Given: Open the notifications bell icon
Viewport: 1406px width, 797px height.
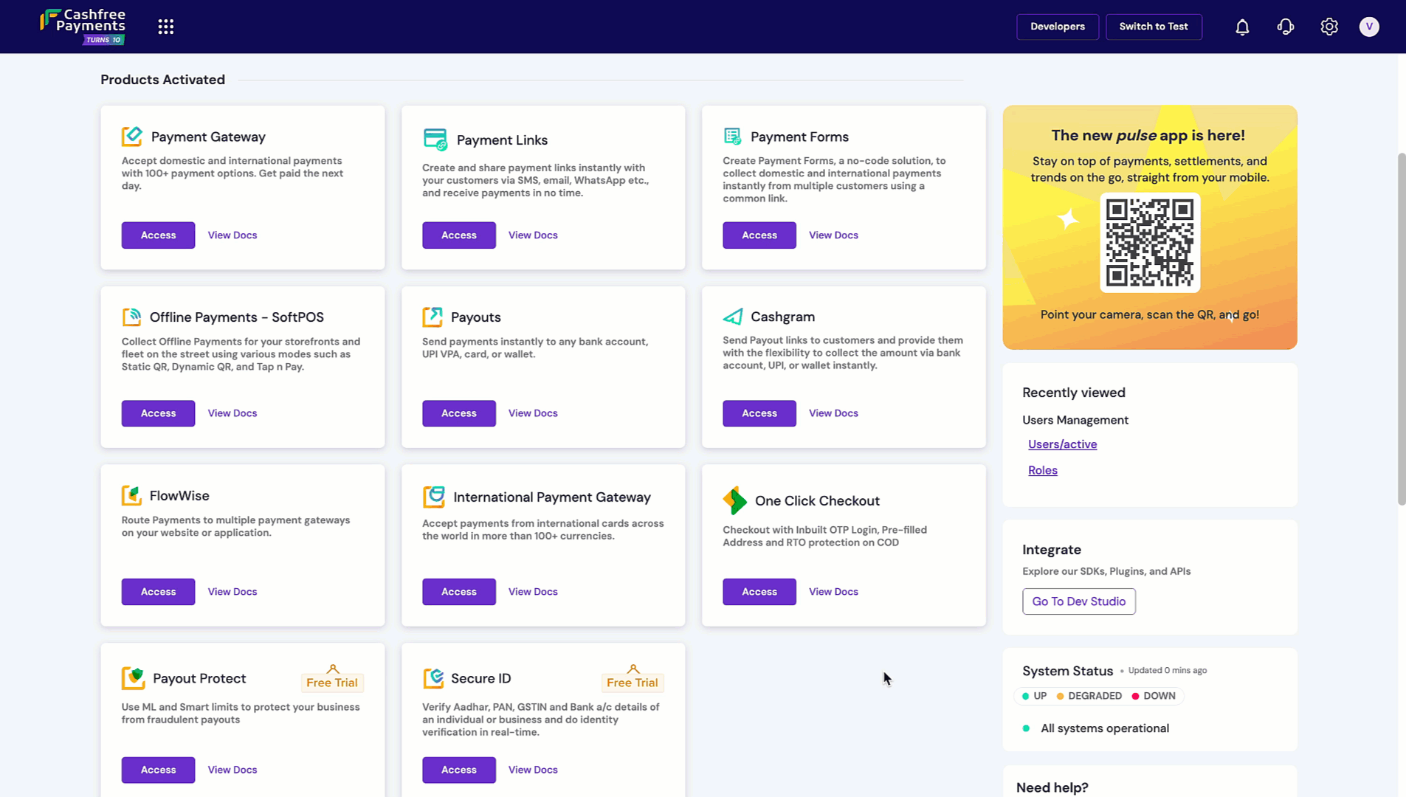Looking at the screenshot, I should (1242, 27).
